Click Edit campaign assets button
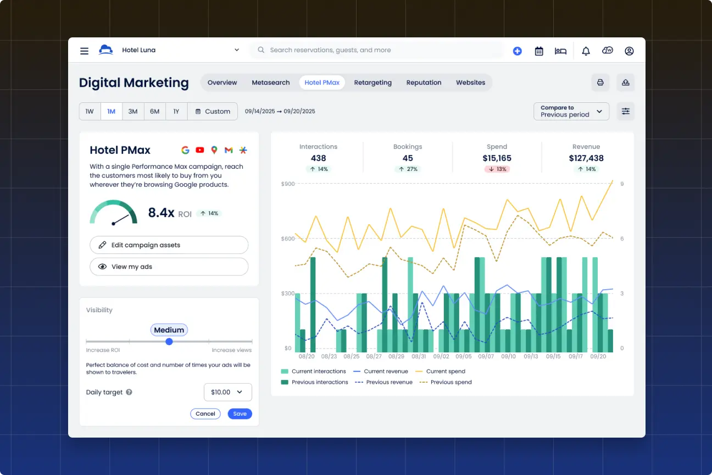The width and height of the screenshot is (712, 475). point(169,245)
